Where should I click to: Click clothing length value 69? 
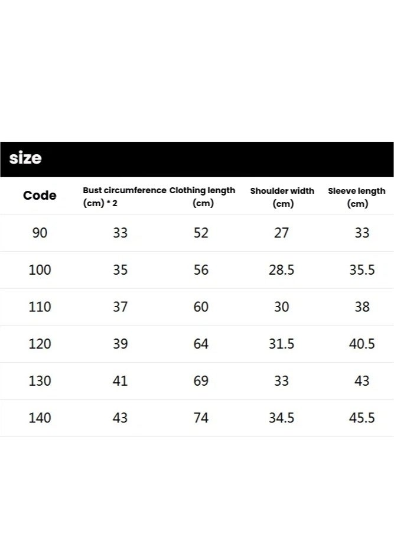click(x=201, y=381)
